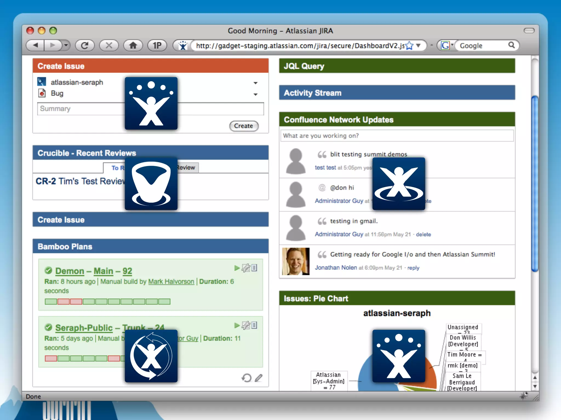Click the search magnifier icon

[511, 45]
